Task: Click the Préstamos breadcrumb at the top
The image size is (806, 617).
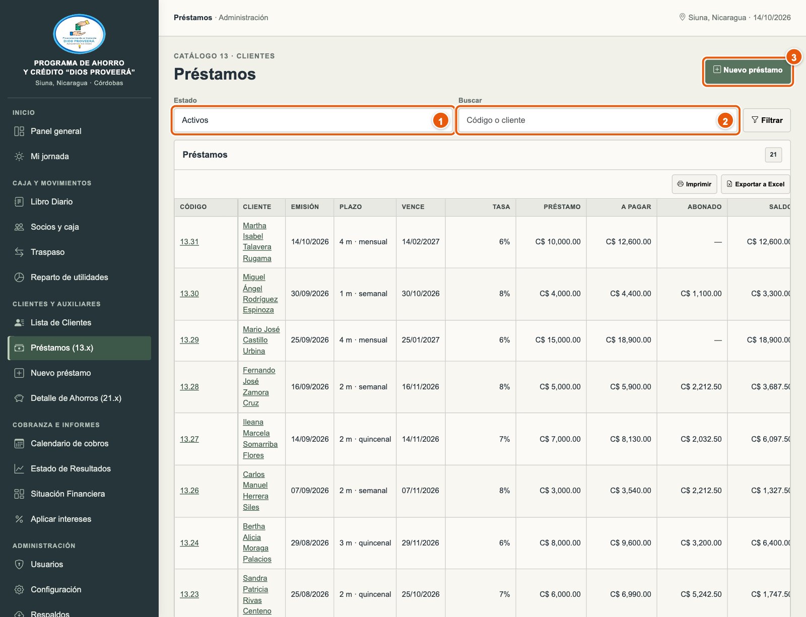Action: click(193, 18)
